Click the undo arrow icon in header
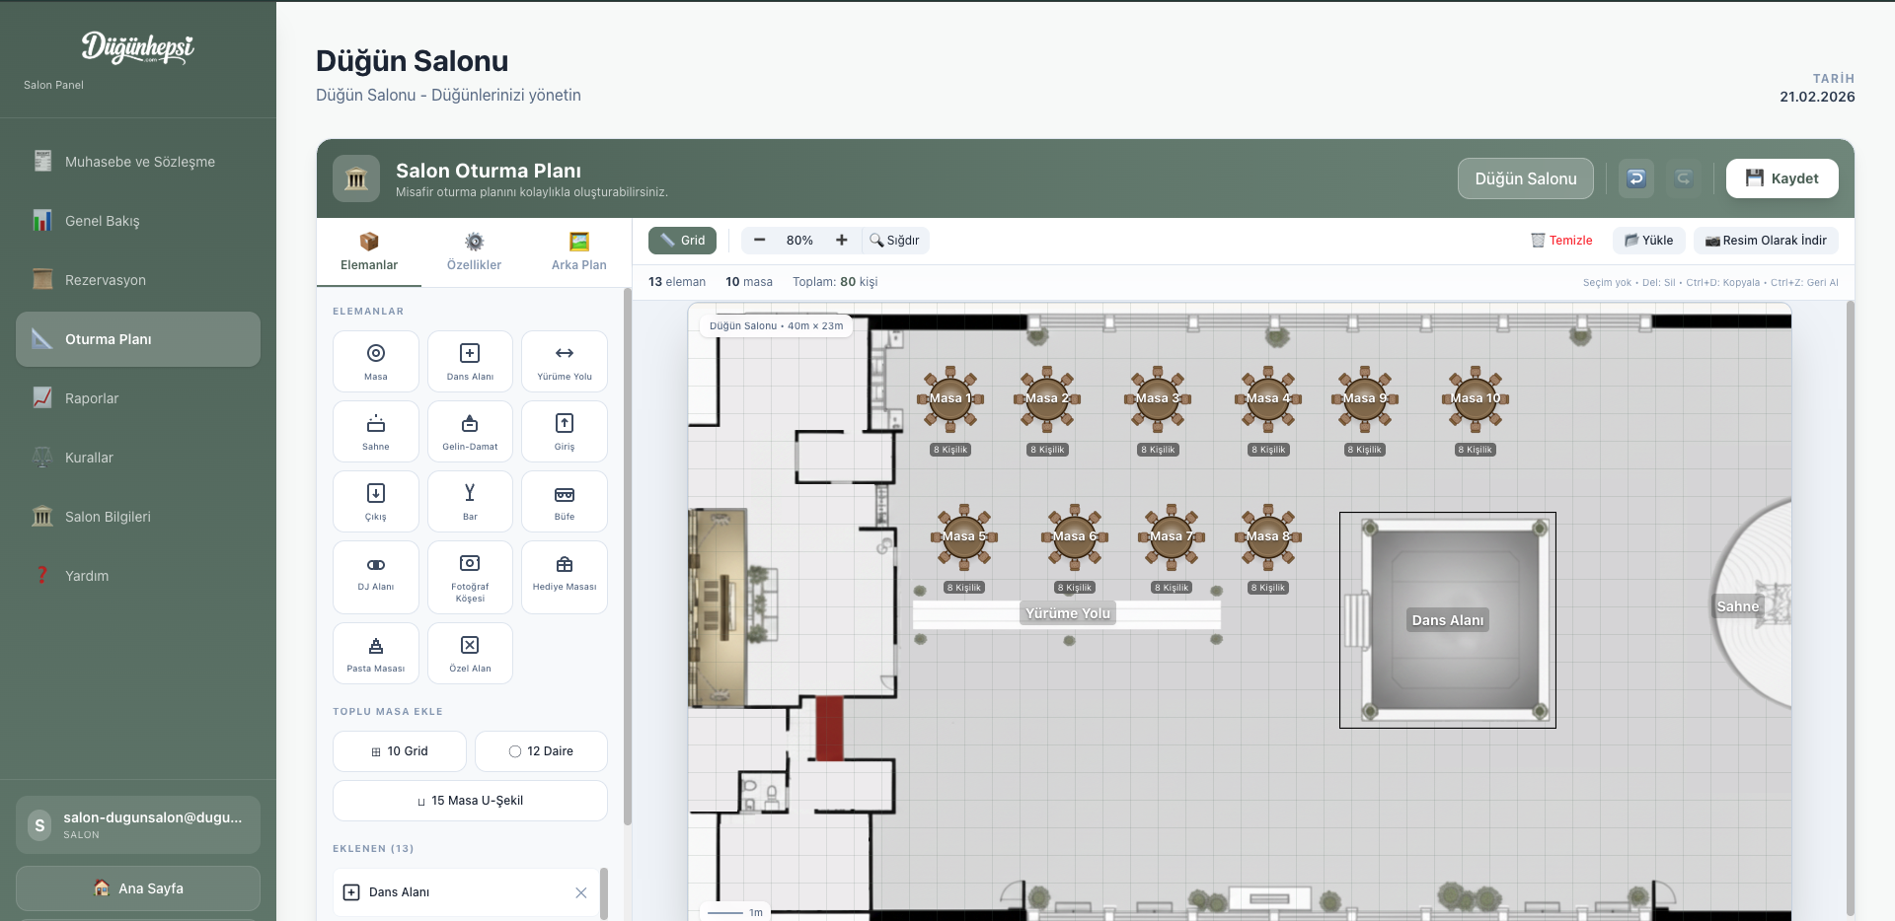The height and width of the screenshot is (921, 1895). click(1635, 178)
